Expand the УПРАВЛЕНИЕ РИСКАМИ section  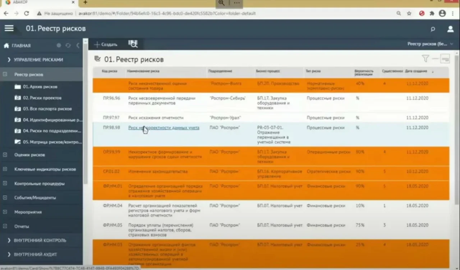click(9, 60)
